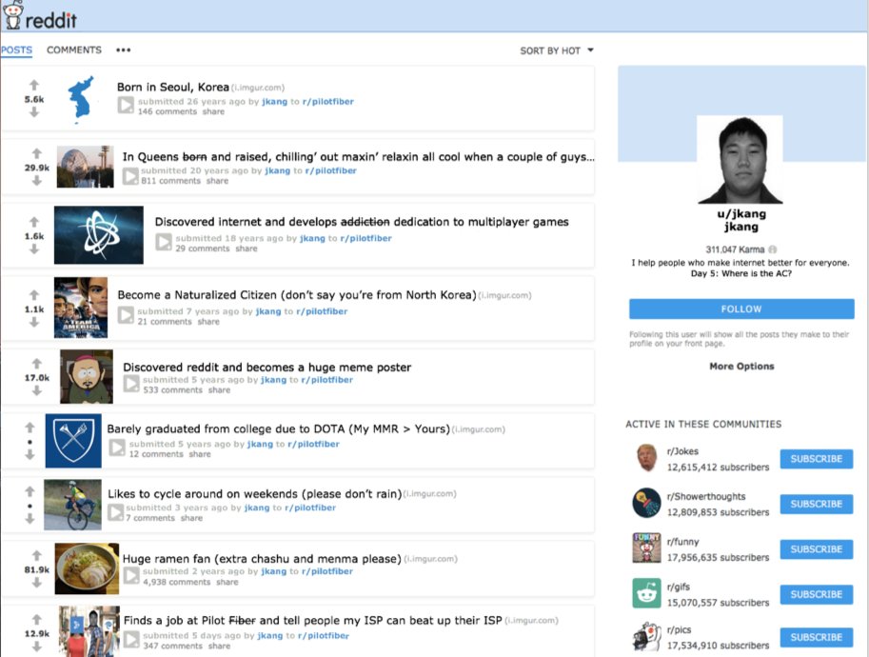Upvote the 'Finds a job at Pilot' post
The width and height of the screenshot is (869, 657).
[x=36, y=619]
